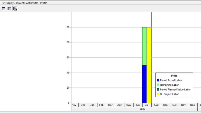
Task: Click the Period Actual Labor blue swatch
Action: pyautogui.click(x=158, y=80)
